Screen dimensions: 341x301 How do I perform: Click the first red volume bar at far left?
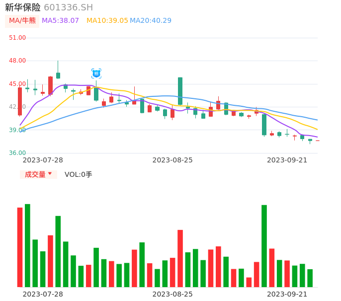click(20, 247)
